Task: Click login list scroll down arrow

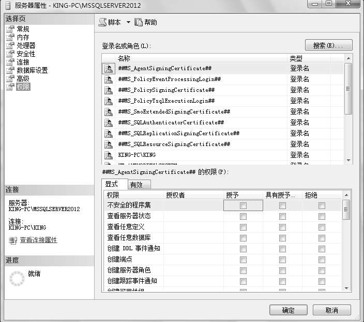Action: (348, 160)
